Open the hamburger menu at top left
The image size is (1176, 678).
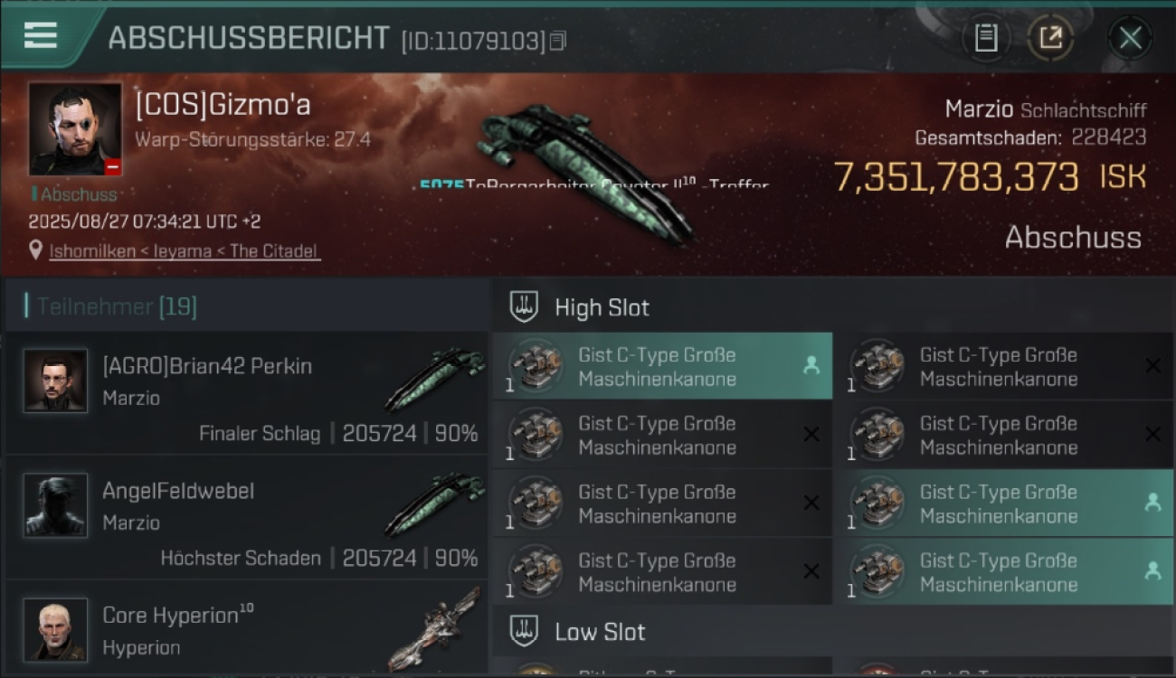point(41,36)
